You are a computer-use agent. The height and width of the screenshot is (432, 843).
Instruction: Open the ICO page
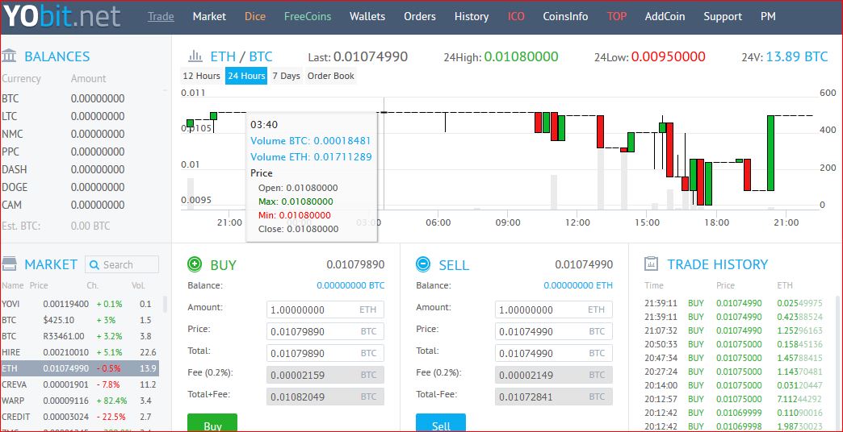pyautogui.click(x=516, y=17)
